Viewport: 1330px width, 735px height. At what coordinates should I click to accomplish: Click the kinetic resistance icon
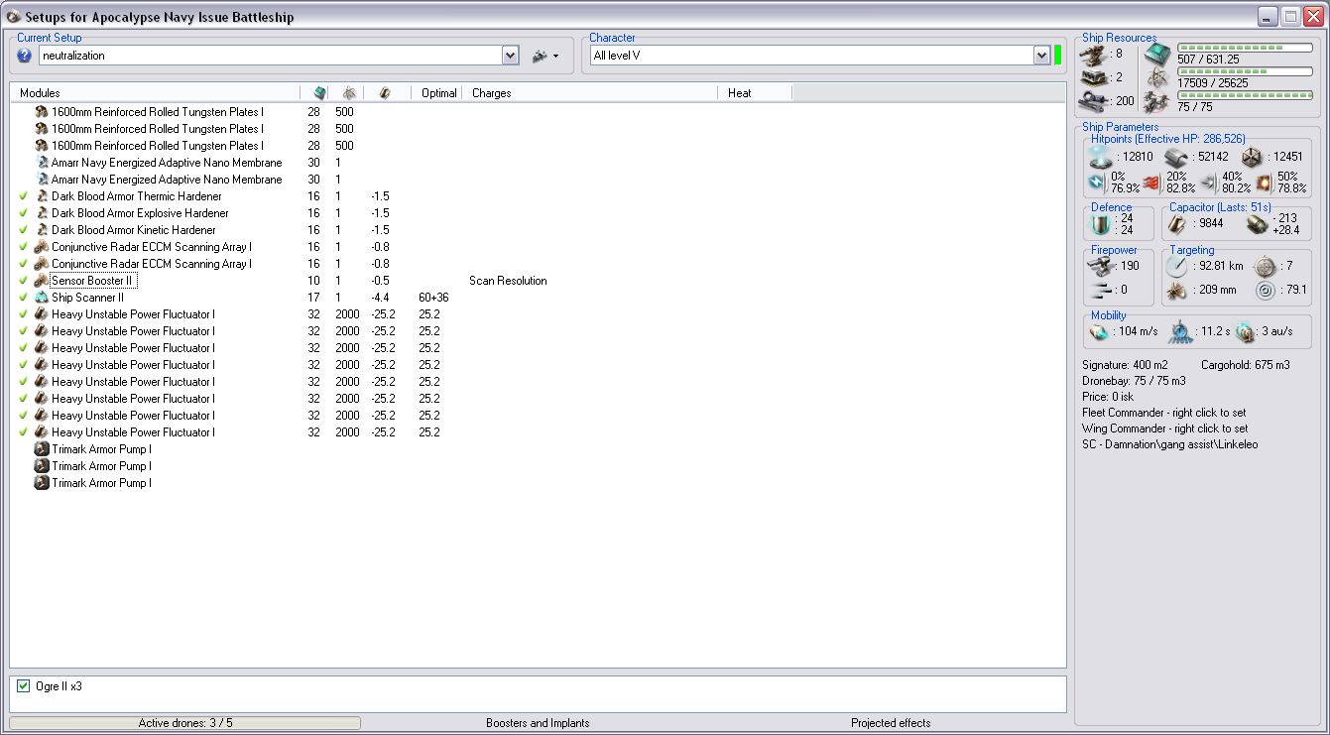(x=1208, y=183)
